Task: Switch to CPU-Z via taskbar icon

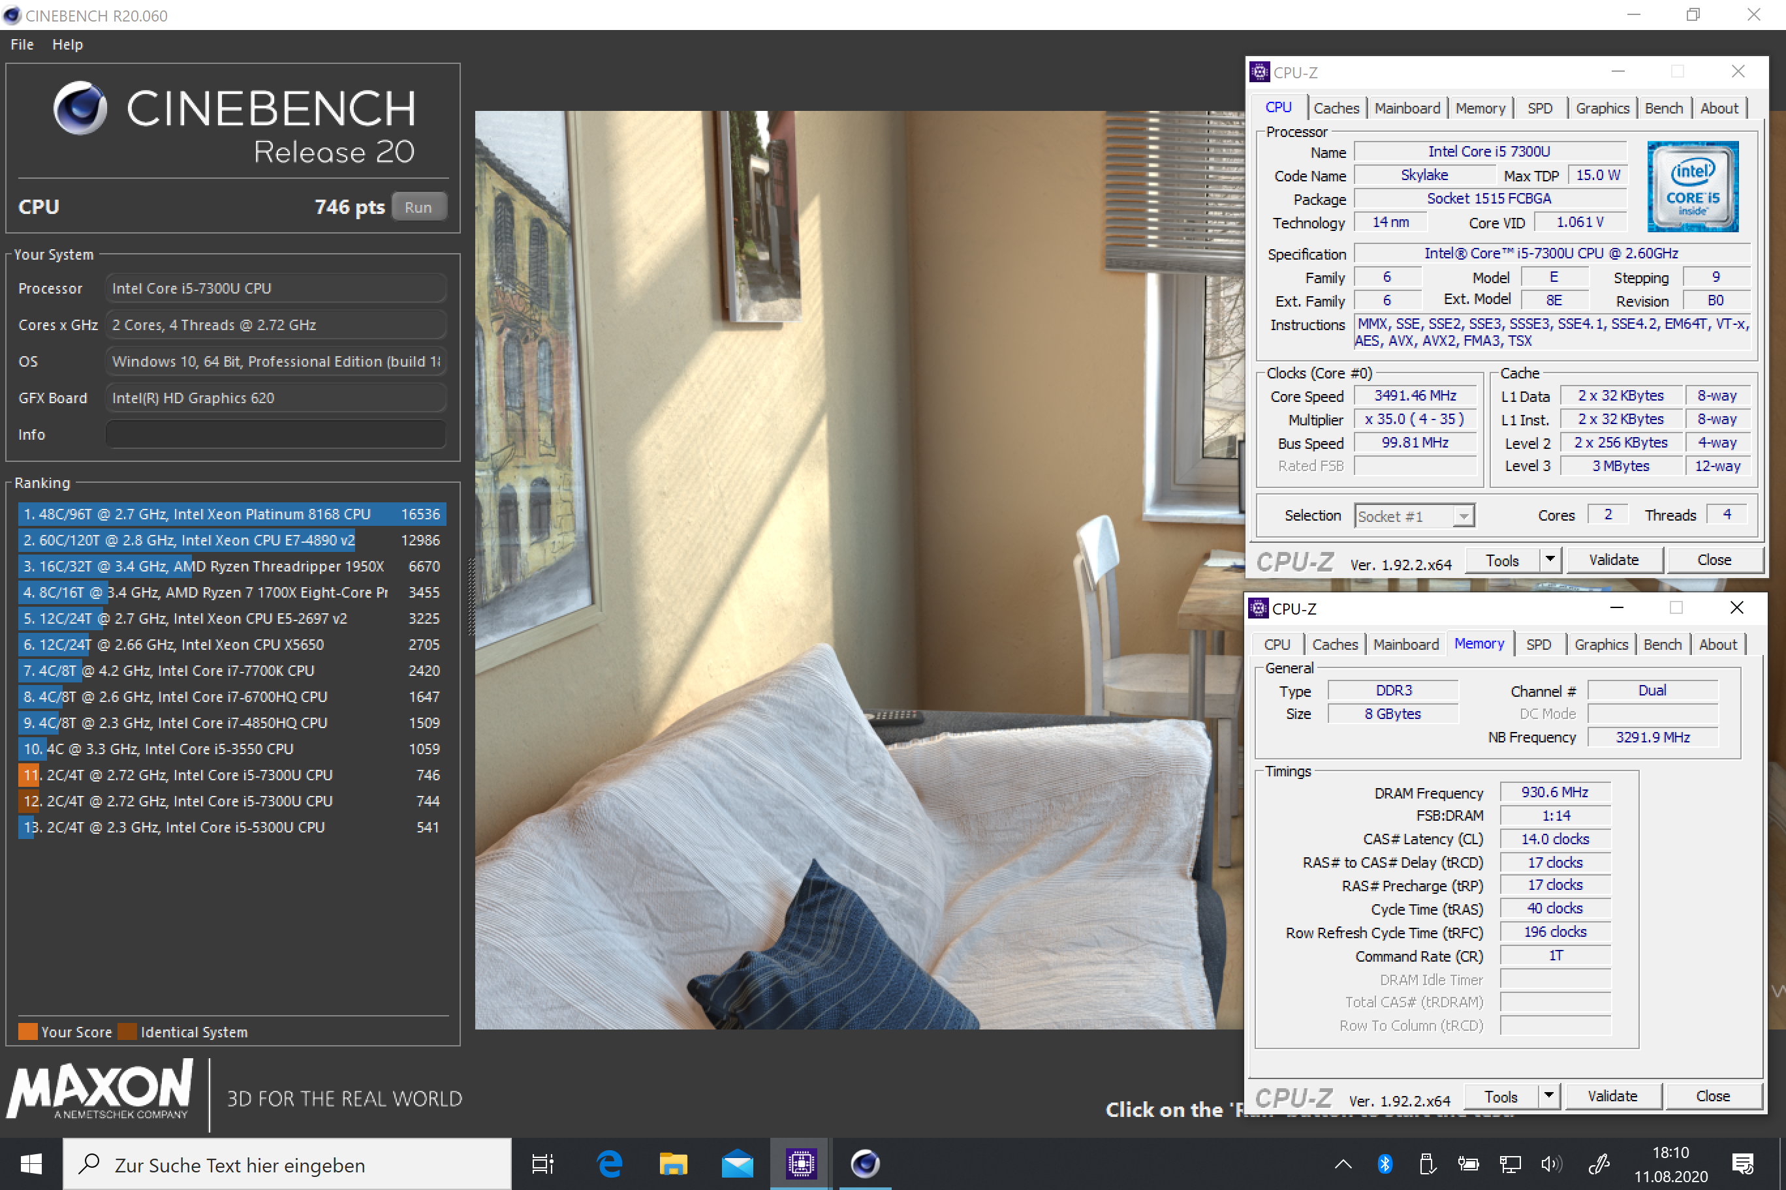Action: [801, 1163]
